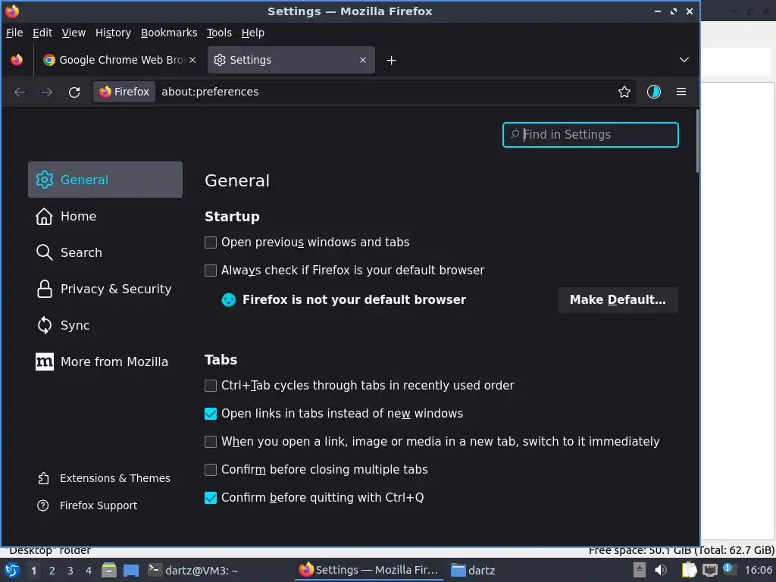Open the File menu
776x582 pixels.
point(14,33)
